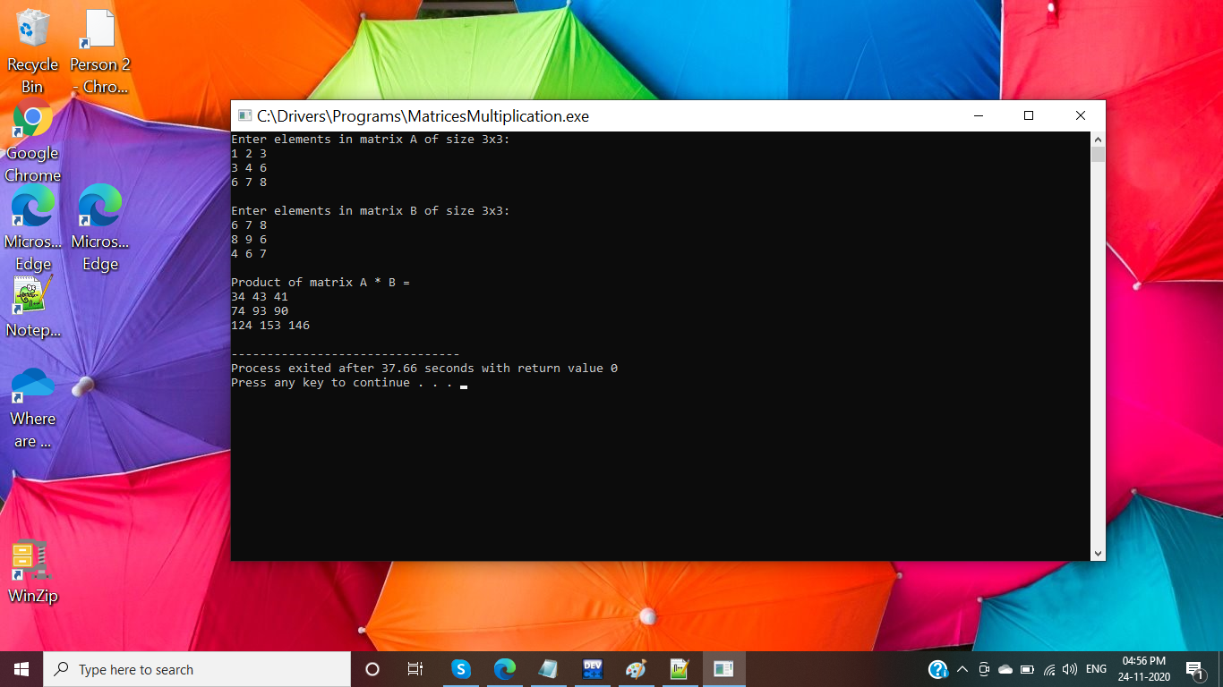Click the matrix B row '4 6 7'
The height and width of the screenshot is (687, 1223).
coord(249,254)
